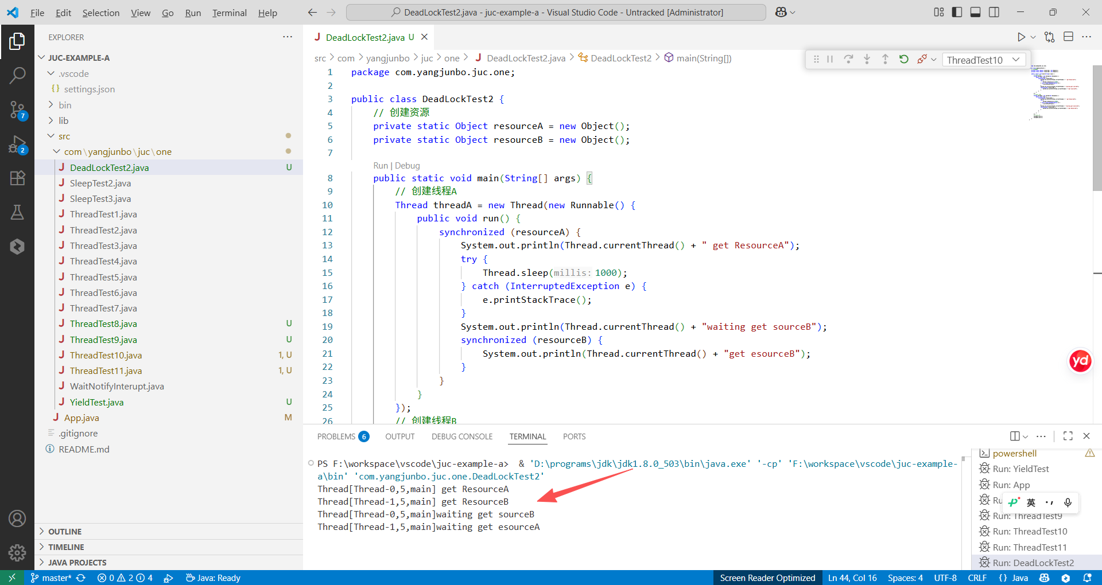
Task: Open the Extensions view
Action: (x=17, y=178)
